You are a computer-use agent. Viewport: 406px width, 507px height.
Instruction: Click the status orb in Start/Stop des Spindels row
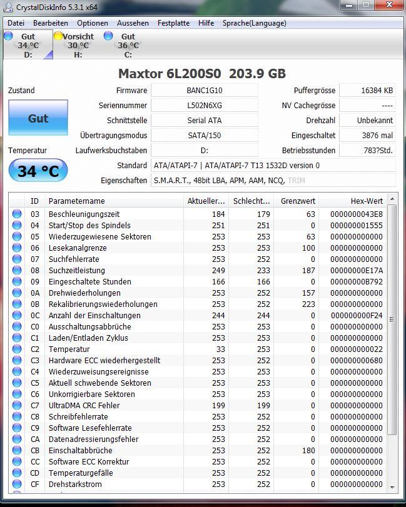click(x=17, y=225)
